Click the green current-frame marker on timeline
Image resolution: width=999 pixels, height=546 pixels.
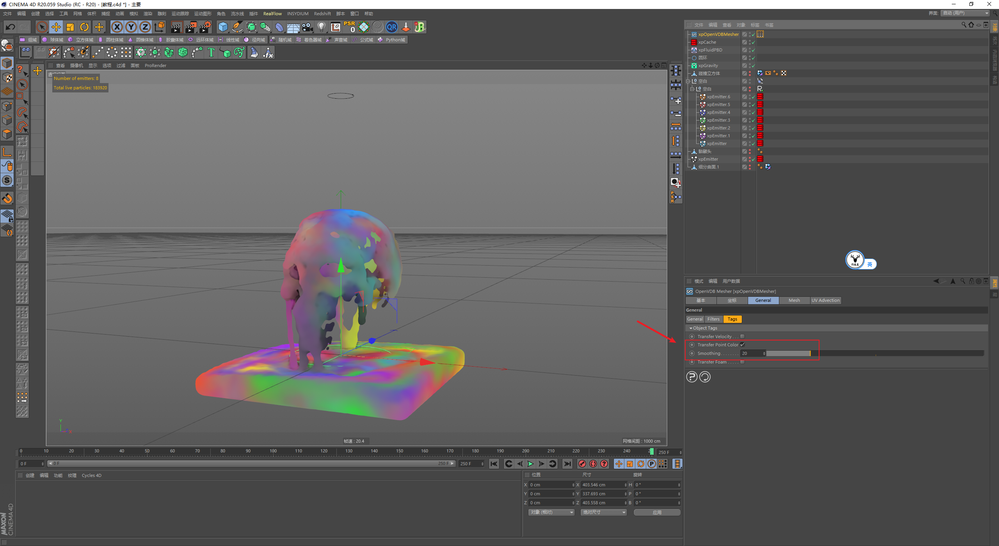click(651, 451)
